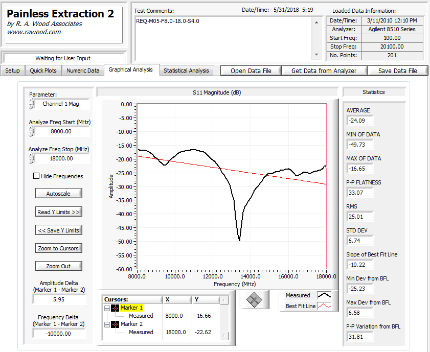This screenshot has width=430, height=352.
Task: Click the Save Data File button
Action: coord(398,71)
